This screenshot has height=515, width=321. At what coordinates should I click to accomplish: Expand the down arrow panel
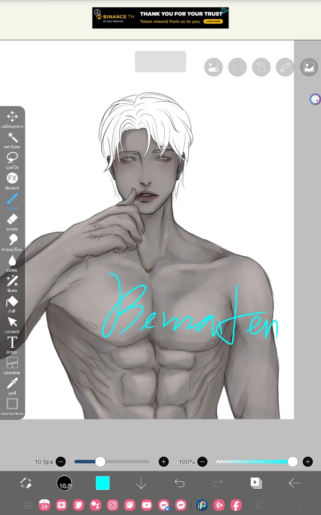click(x=141, y=483)
